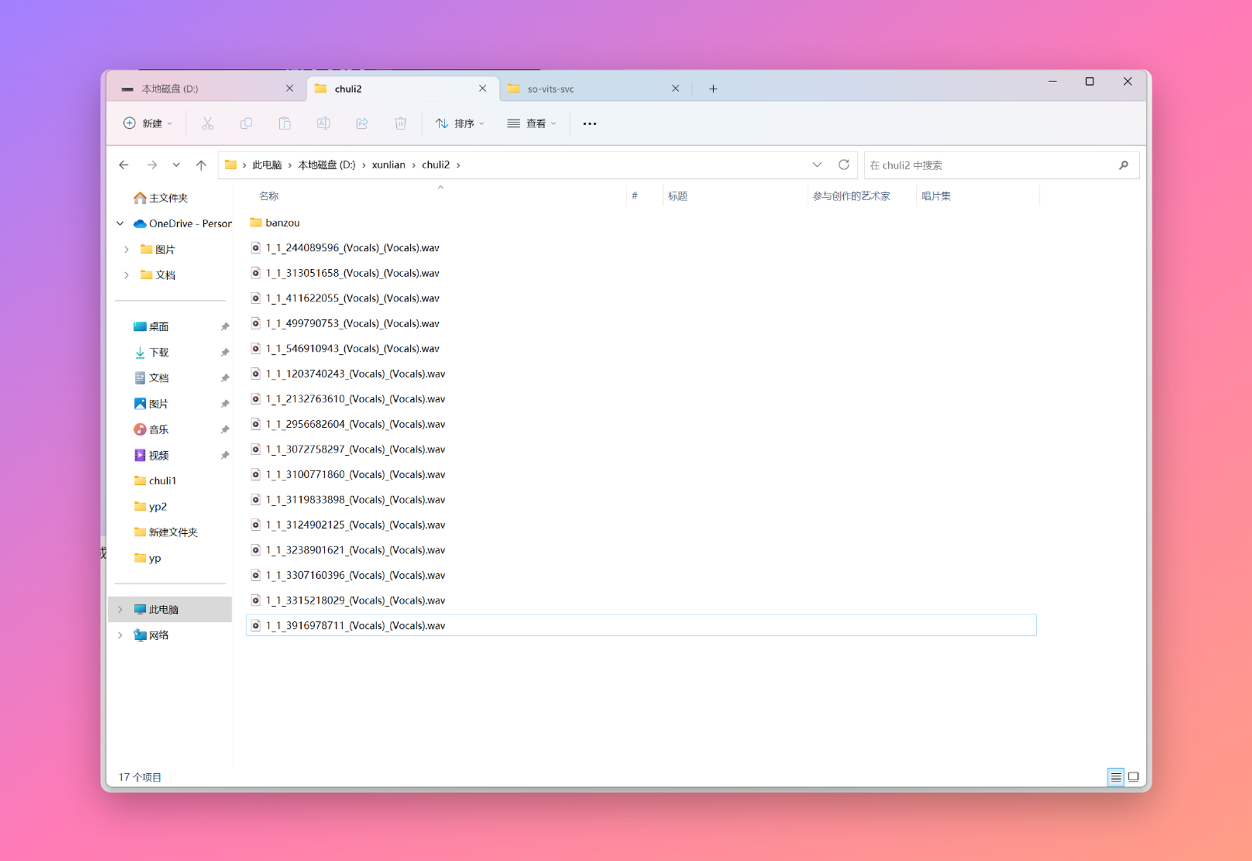Switch to the 本地磁盘 (D:) tab
Screen dimensions: 1252x861
tap(170, 89)
